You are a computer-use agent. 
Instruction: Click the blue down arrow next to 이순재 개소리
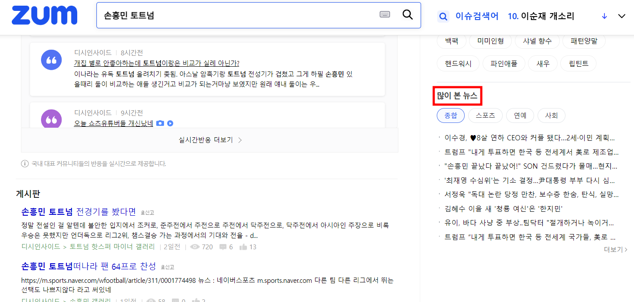point(604,16)
